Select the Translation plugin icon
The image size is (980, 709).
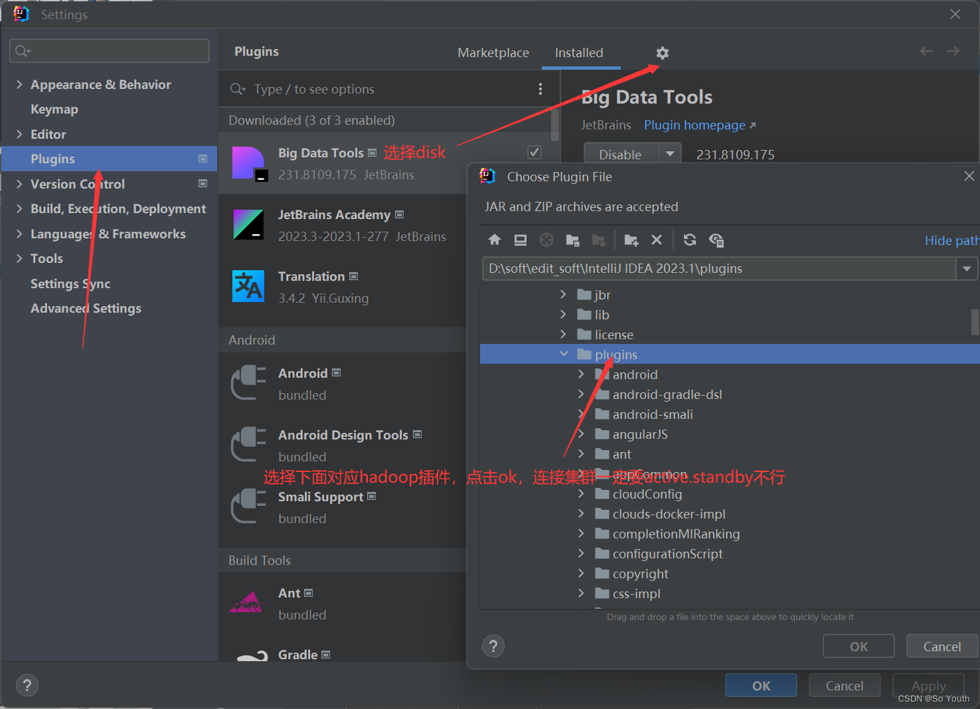click(248, 286)
